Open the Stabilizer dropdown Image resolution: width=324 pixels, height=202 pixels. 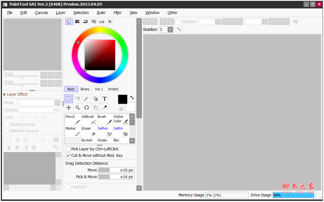coord(170,29)
